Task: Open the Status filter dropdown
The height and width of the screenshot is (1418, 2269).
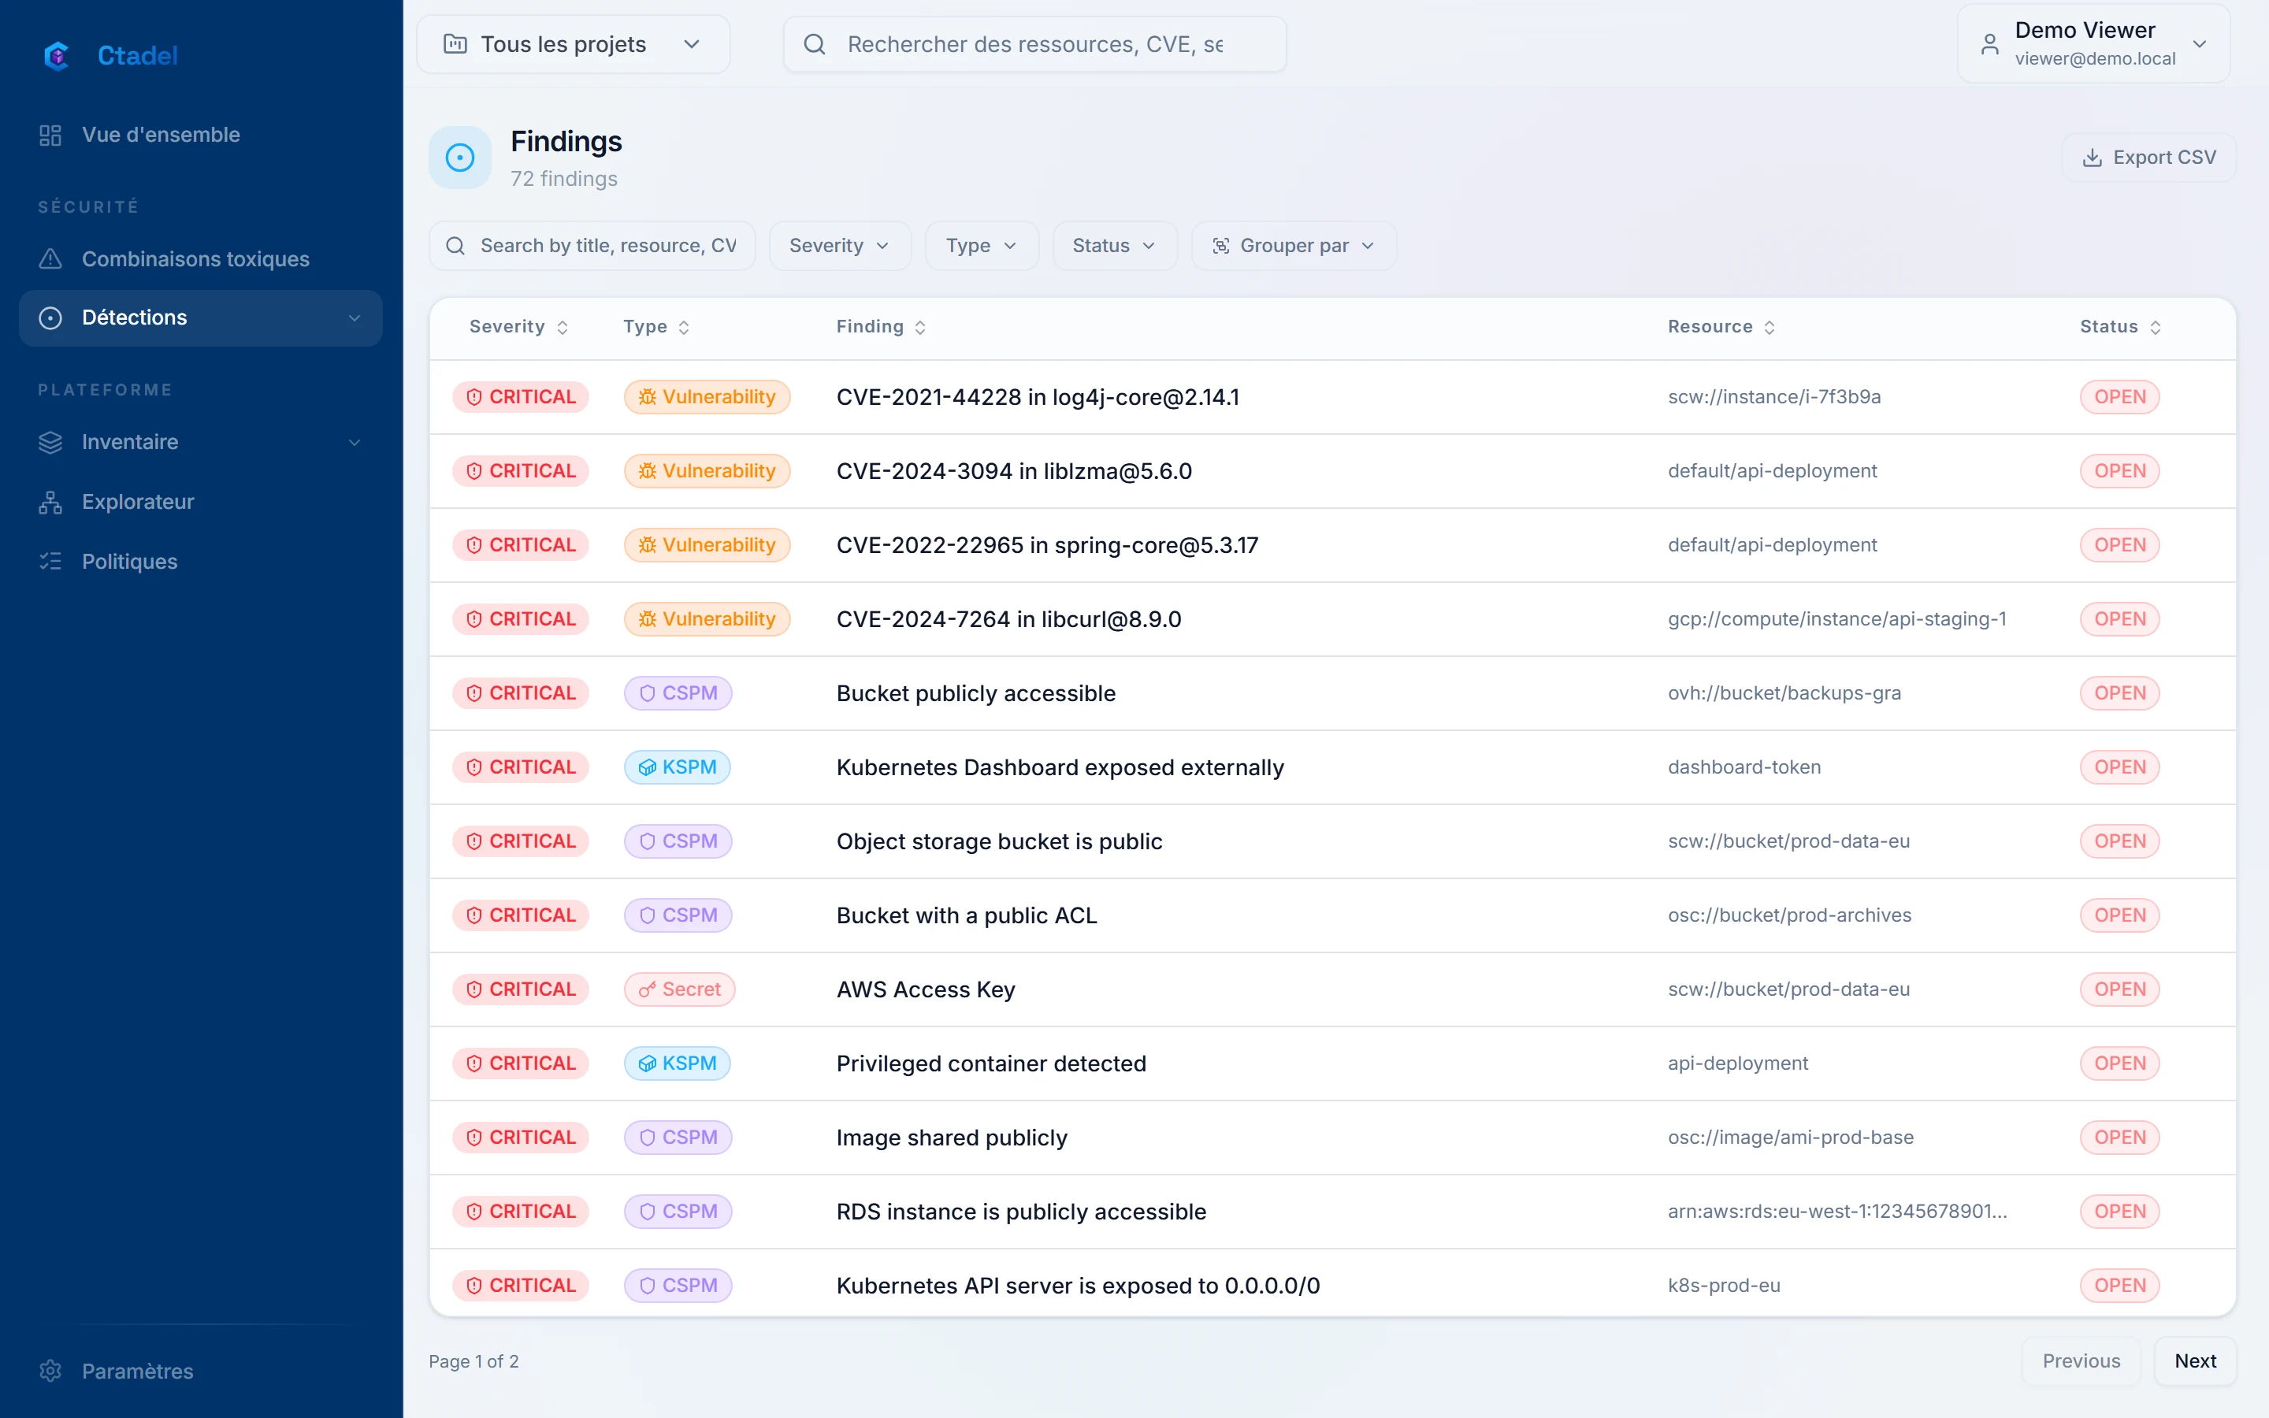Action: coord(1114,246)
